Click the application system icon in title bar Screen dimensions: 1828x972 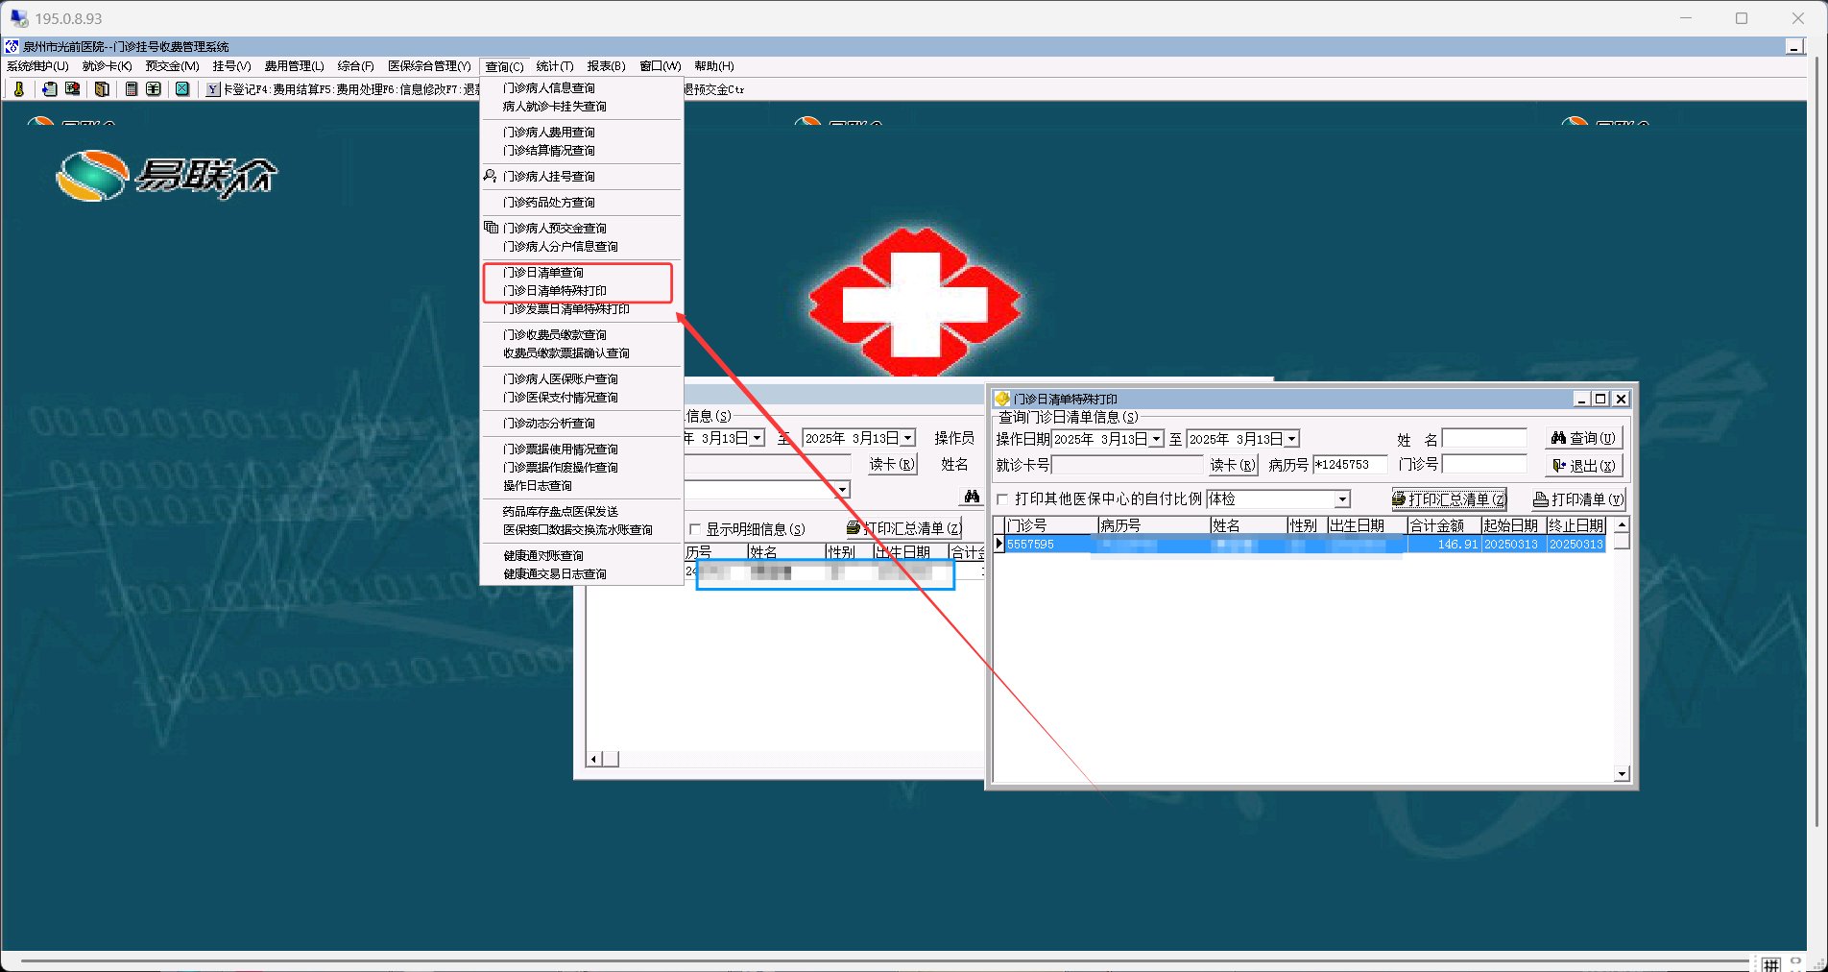click(x=12, y=46)
